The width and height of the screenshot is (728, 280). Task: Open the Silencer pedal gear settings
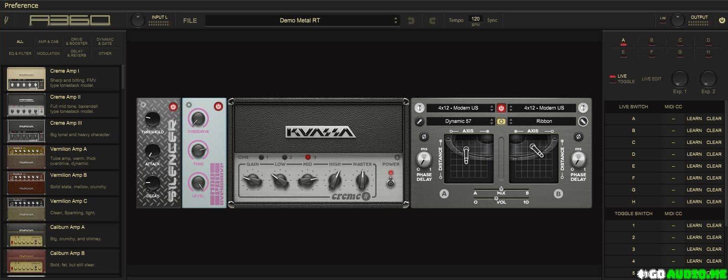[x=143, y=105]
